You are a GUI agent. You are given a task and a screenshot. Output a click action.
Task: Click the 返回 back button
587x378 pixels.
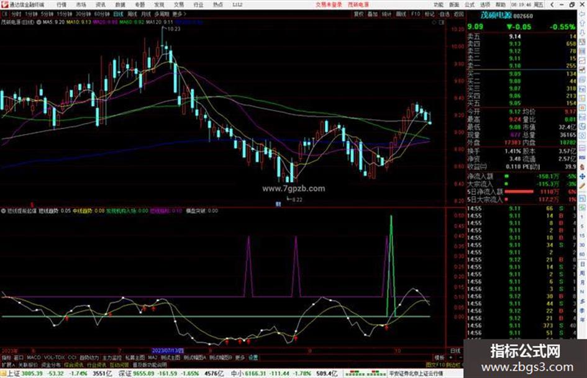coord(458,14)
